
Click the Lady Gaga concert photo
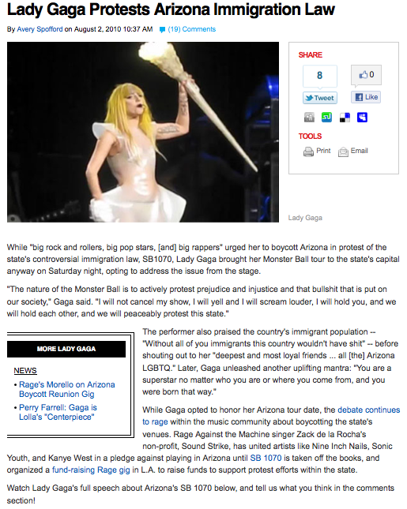pos(143,132)
